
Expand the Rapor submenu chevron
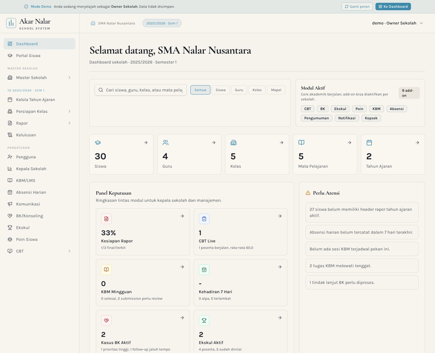coord(69,123)
